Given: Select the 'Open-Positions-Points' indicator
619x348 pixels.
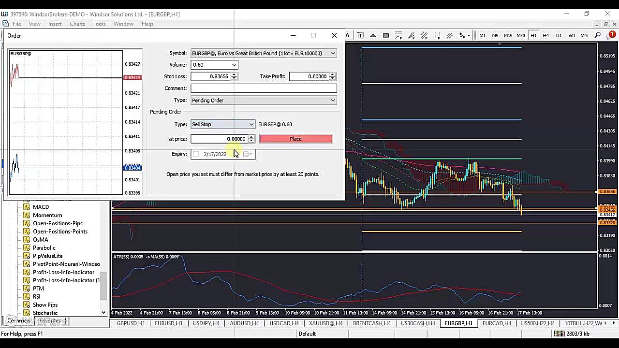Looking at the screenshot, I should point(60,232).
